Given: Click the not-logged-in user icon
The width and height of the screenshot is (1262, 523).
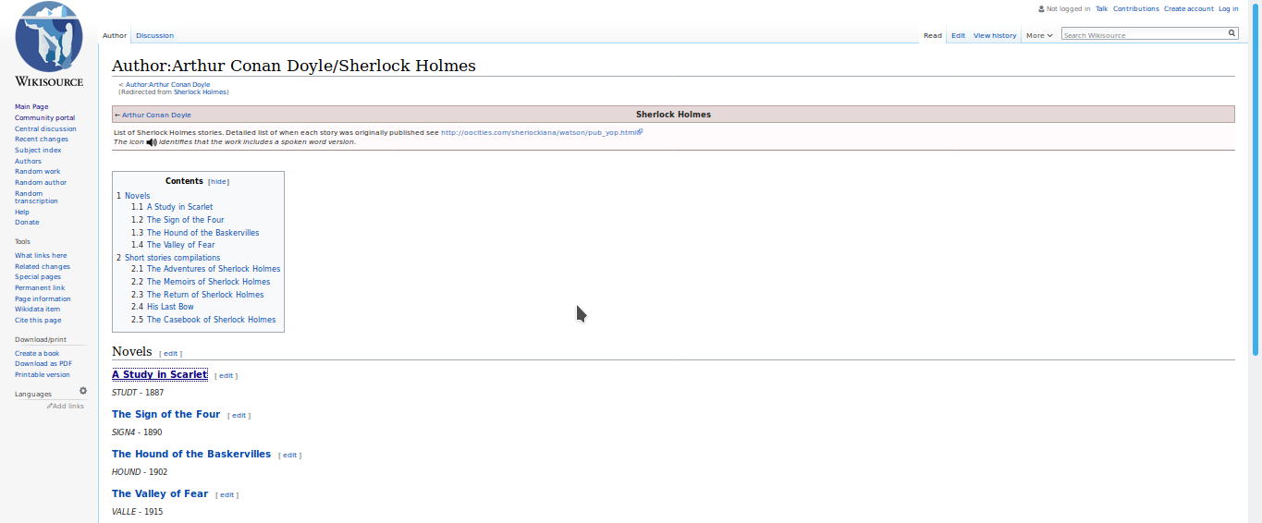Looking at the screenshot, I should 1041,8.
